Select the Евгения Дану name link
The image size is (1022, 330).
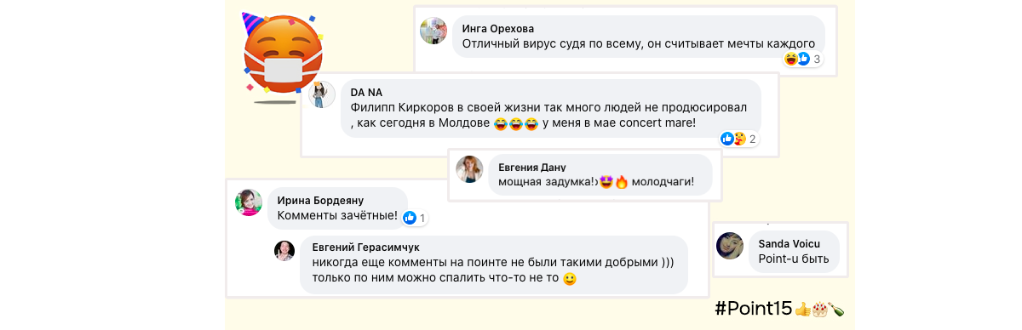pos(532,167)
